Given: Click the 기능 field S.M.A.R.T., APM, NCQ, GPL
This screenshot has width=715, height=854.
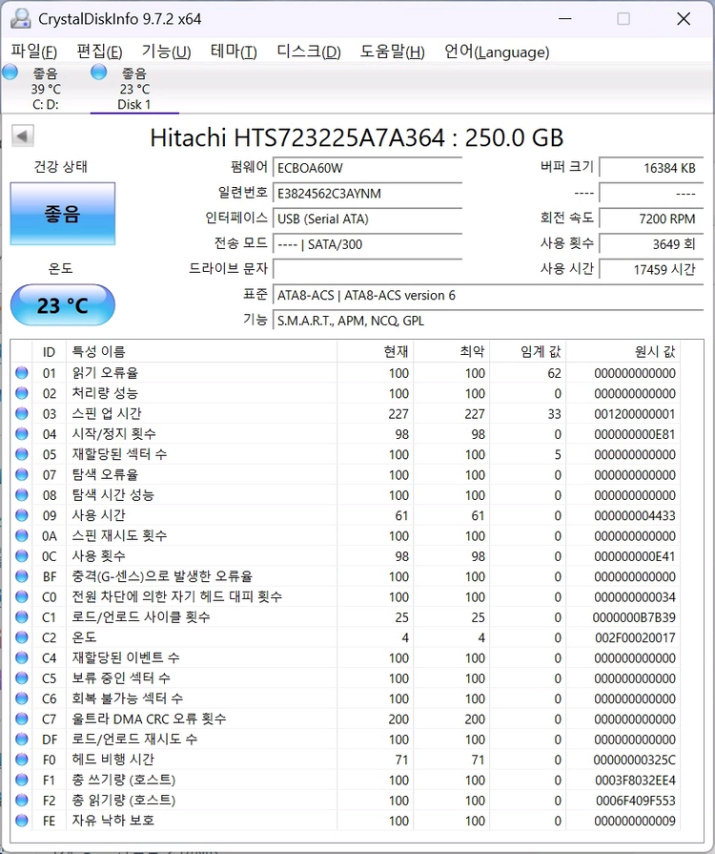Looking at the screenshot, I should tap(488, 321).
